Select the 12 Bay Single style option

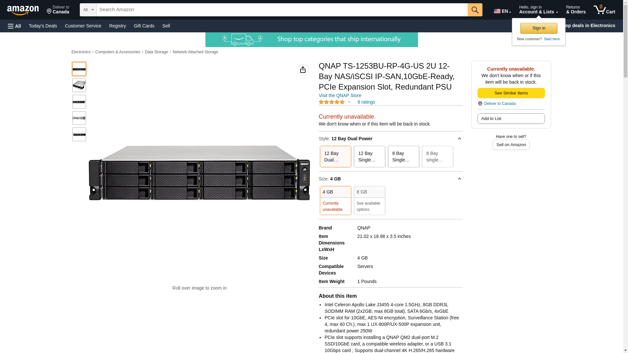pyautogui.click(x=369, y=157)
